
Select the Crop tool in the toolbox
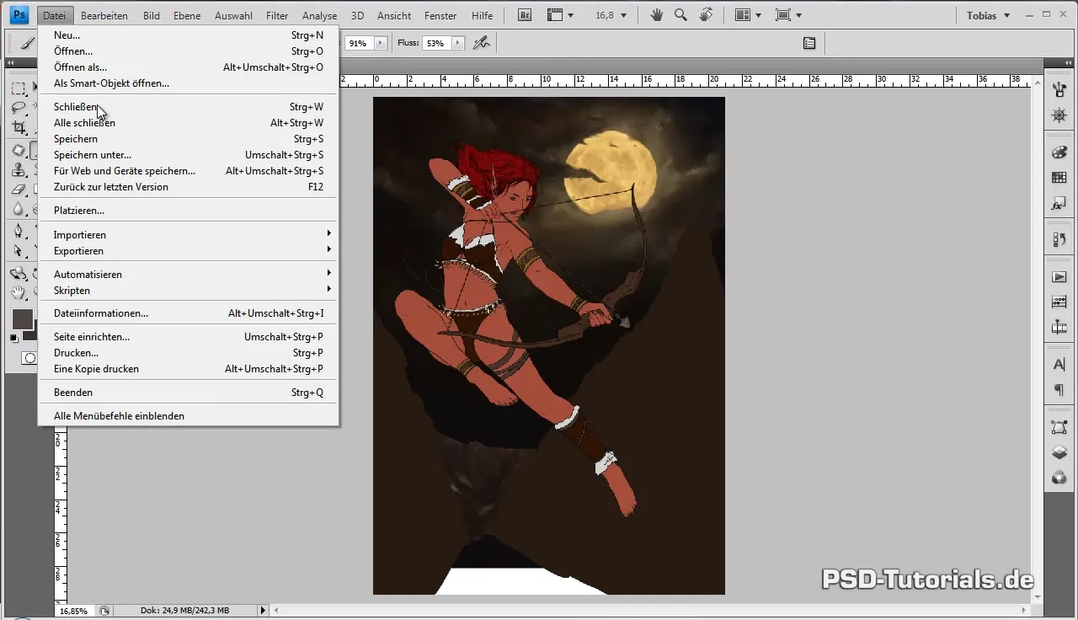click(19, 128)
